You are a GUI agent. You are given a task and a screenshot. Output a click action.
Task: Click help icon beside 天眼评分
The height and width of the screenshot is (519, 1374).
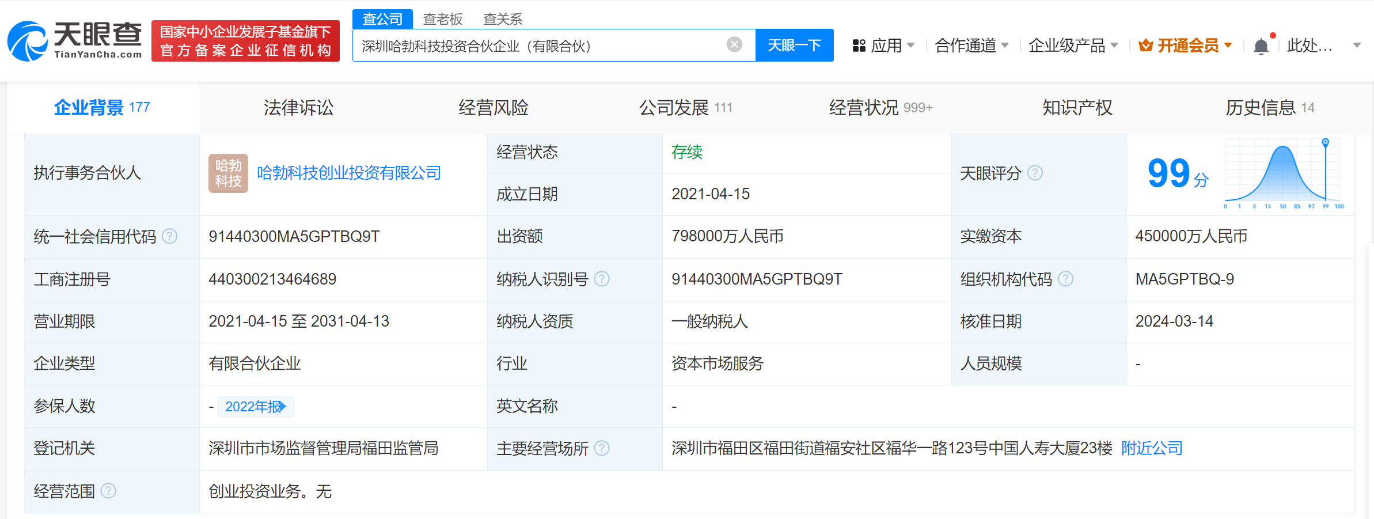tap(1035, 173)
